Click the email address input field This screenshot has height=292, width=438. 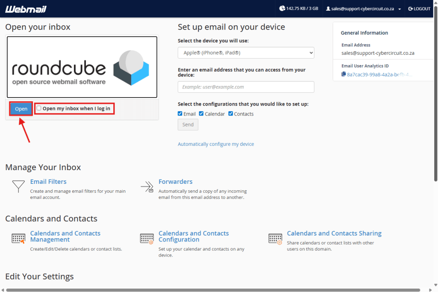coord(246,87)
